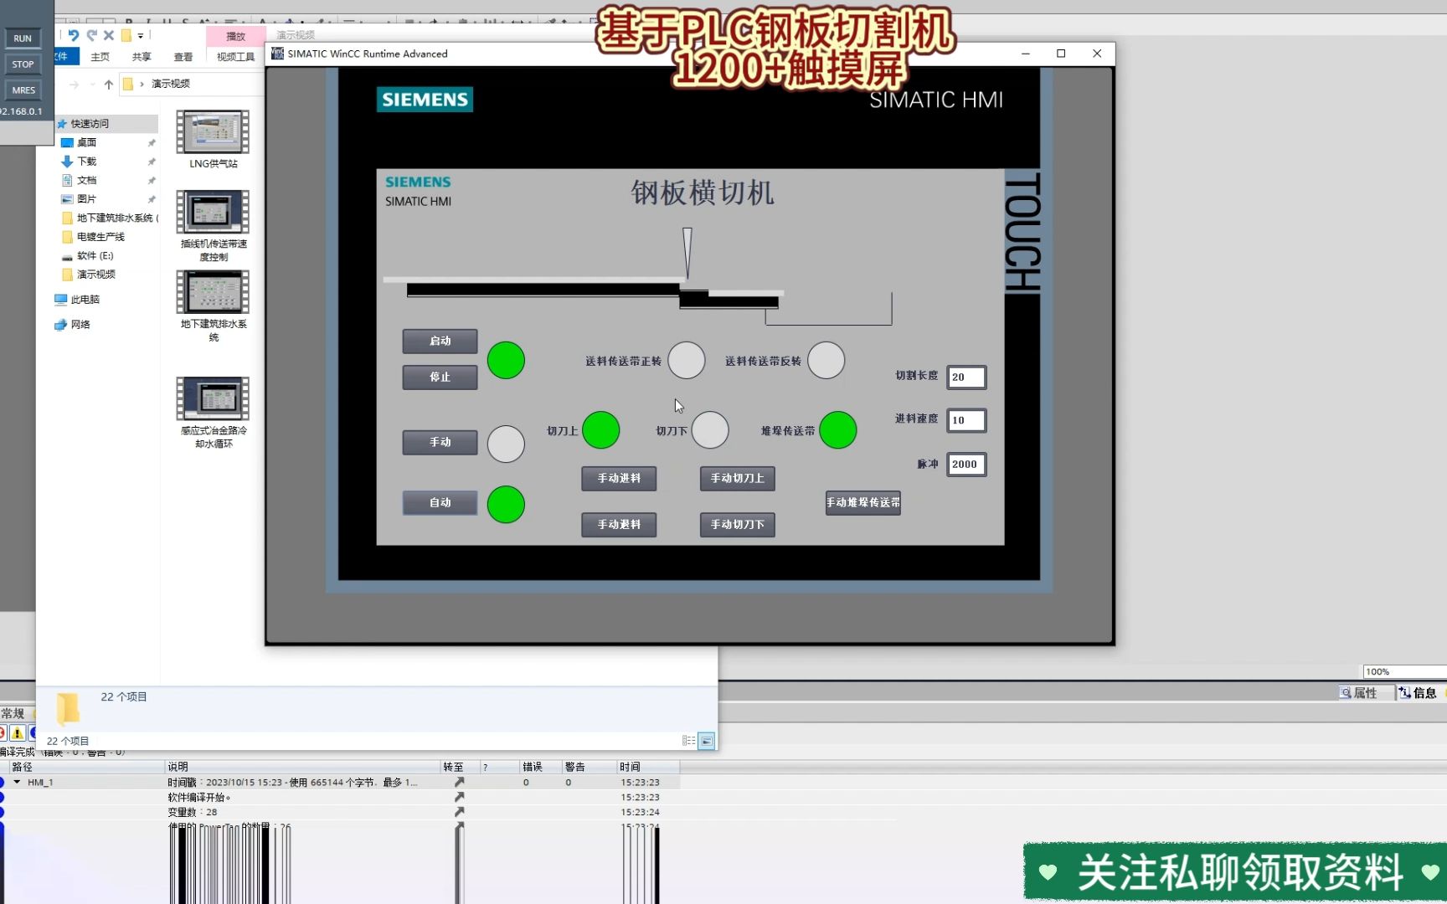Open the 共享 ribbon tab in Explorer

pyautogui.click(x=142, y=57)
